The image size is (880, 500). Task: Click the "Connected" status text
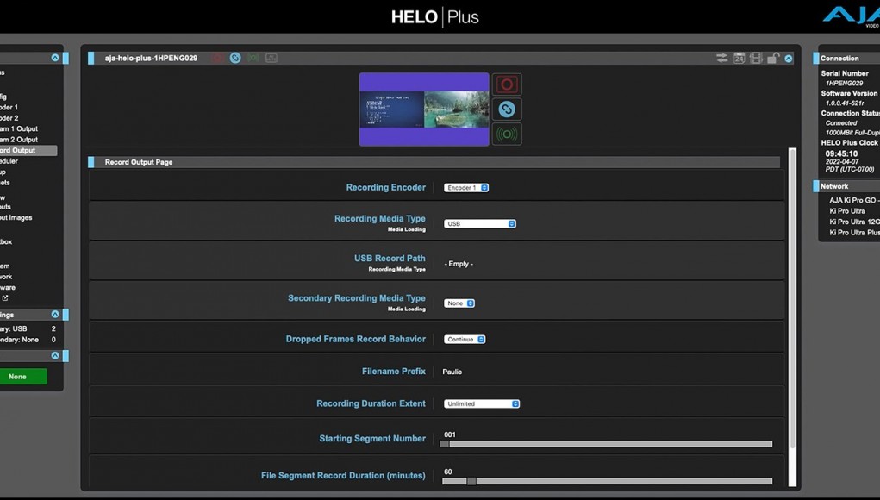coord(840,123)
